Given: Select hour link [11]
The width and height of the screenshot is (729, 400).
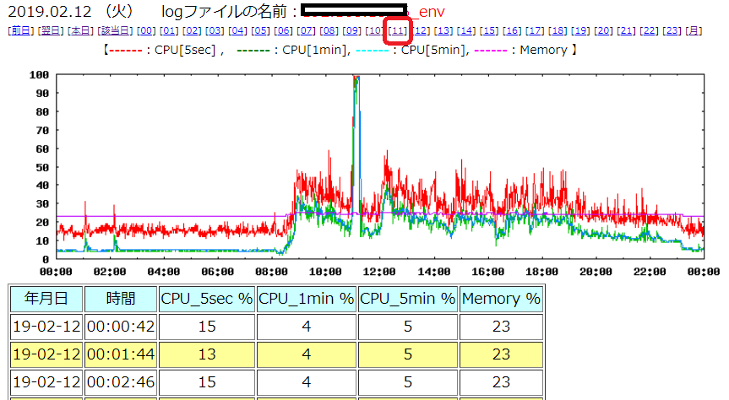Looking at the screenshot, I should (398, 30).
